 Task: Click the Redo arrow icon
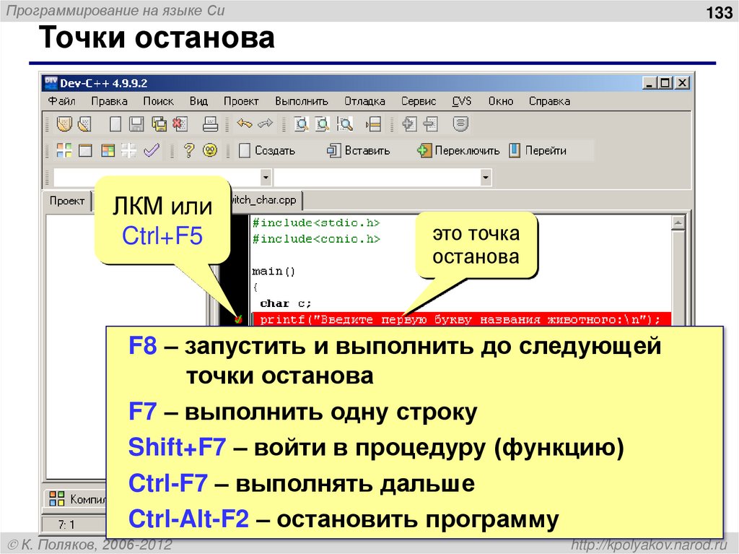point(266,124)
